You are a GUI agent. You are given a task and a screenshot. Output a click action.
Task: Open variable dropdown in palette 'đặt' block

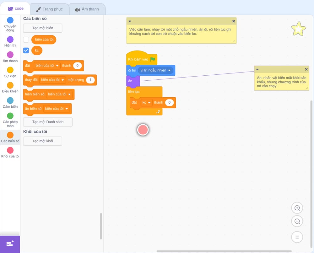47,66
